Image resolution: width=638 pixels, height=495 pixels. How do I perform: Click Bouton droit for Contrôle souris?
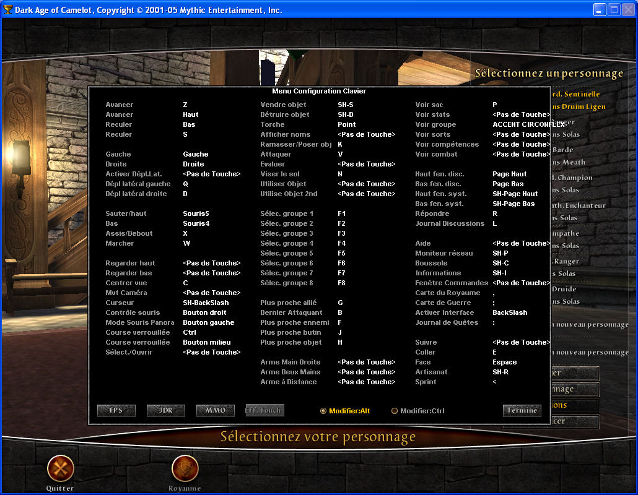tap(204, 312)
